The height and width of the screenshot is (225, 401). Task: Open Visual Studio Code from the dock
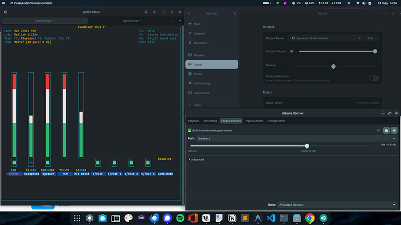(x=271, y=218)
